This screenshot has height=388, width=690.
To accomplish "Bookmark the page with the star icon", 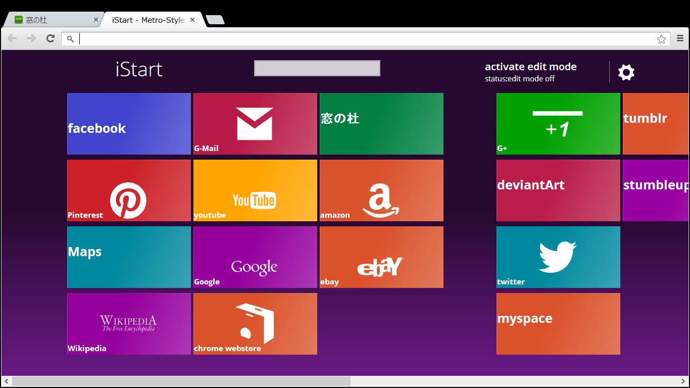I will click(x=661, y=38).
